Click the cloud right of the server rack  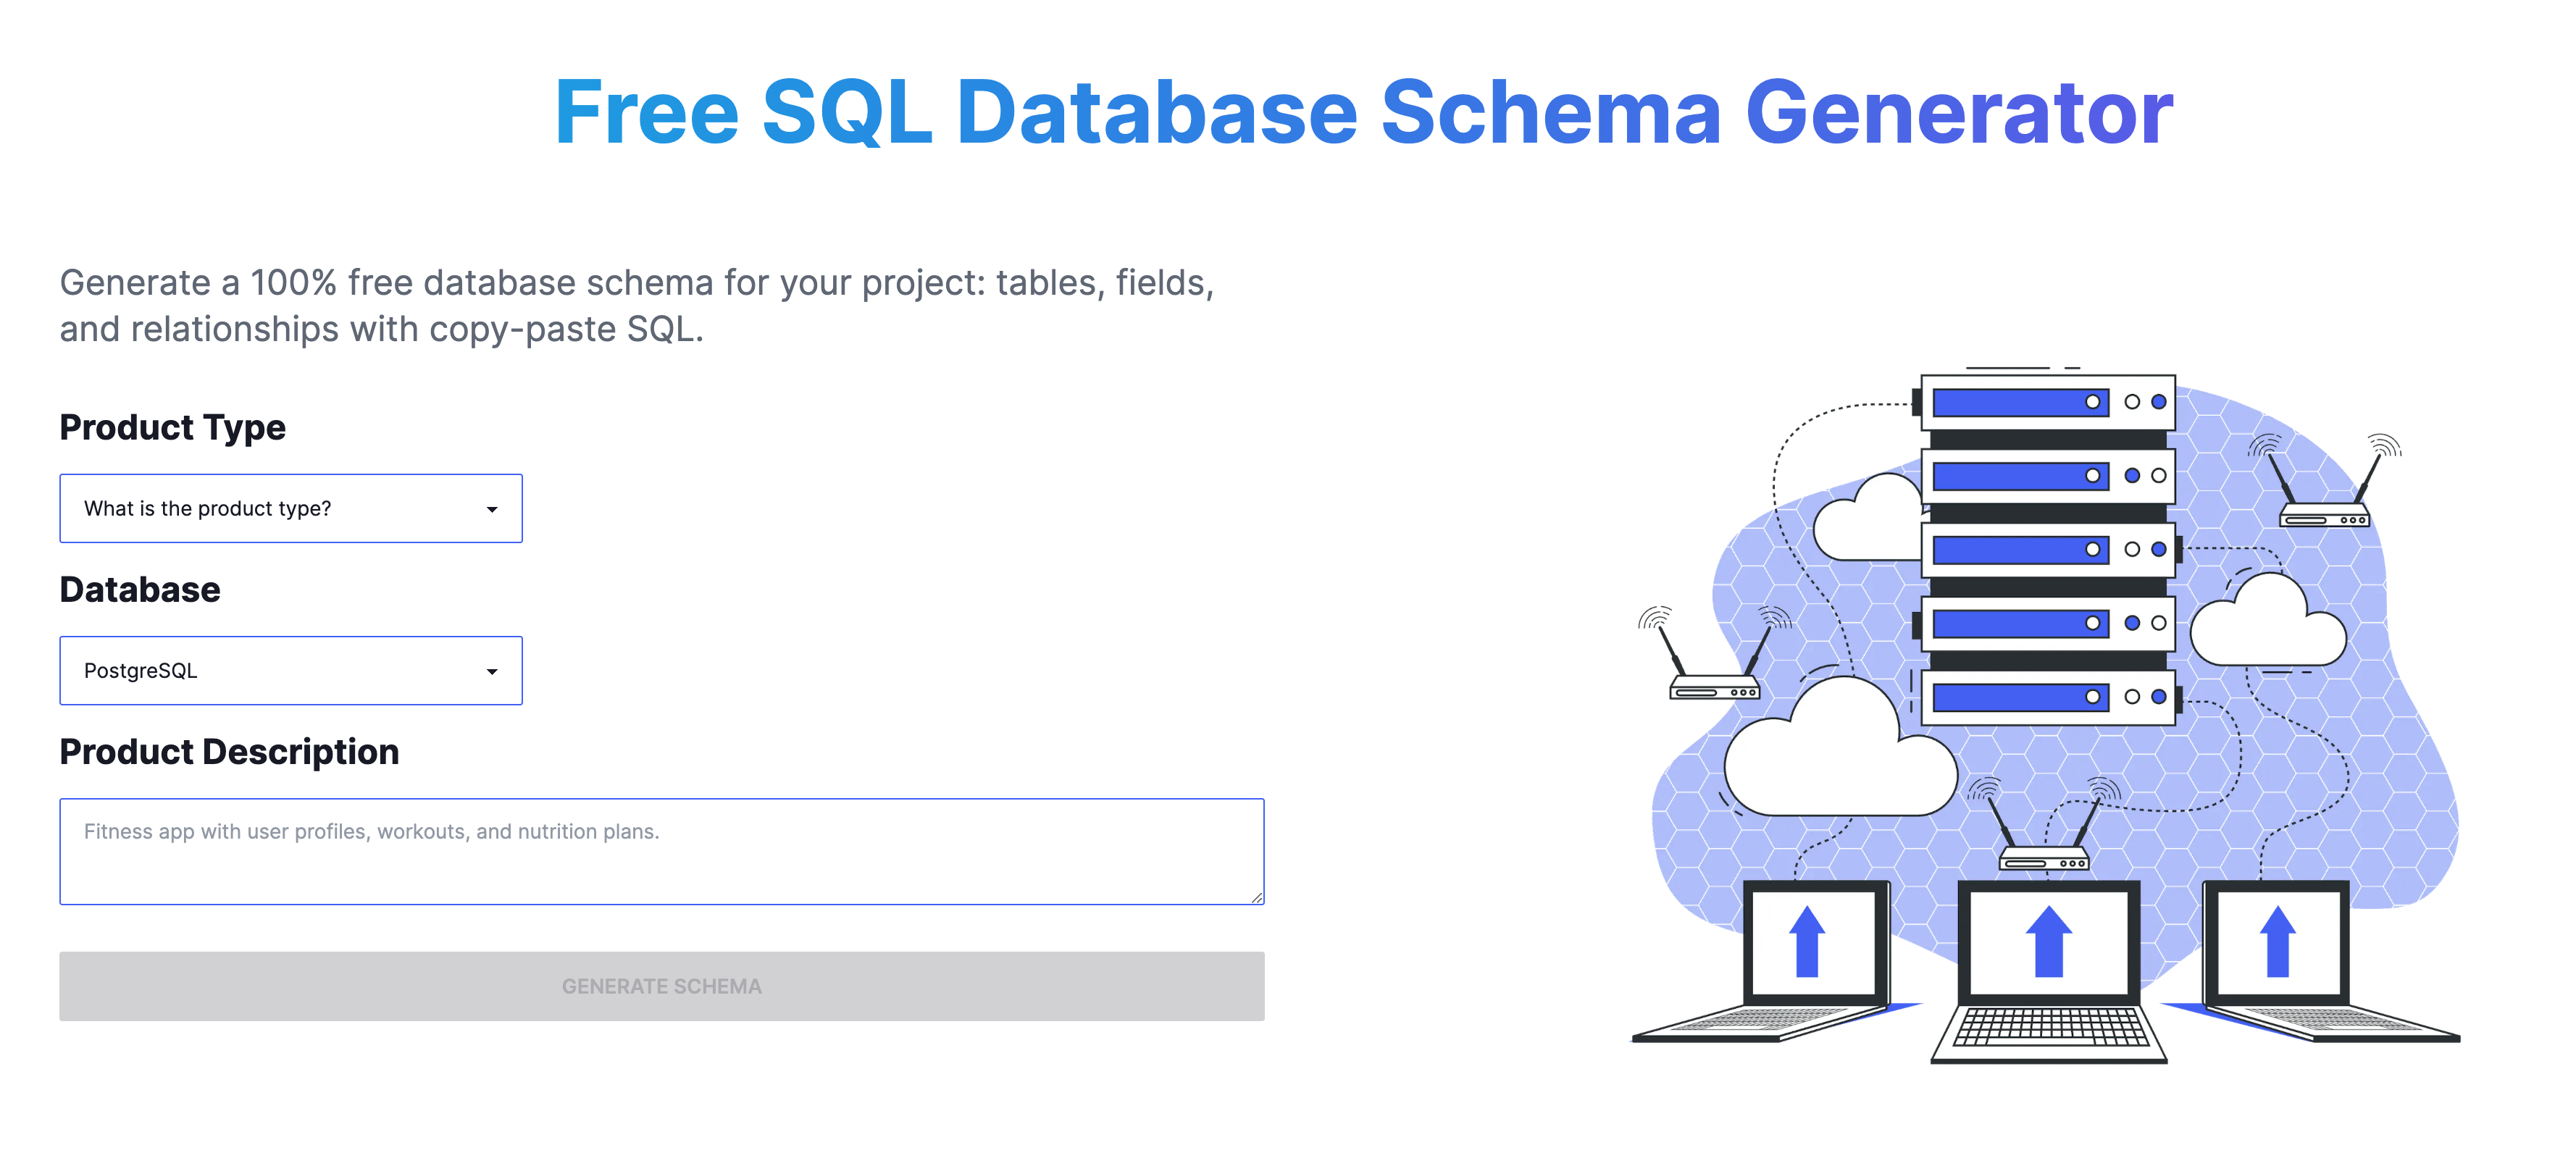click(2268, 625)
